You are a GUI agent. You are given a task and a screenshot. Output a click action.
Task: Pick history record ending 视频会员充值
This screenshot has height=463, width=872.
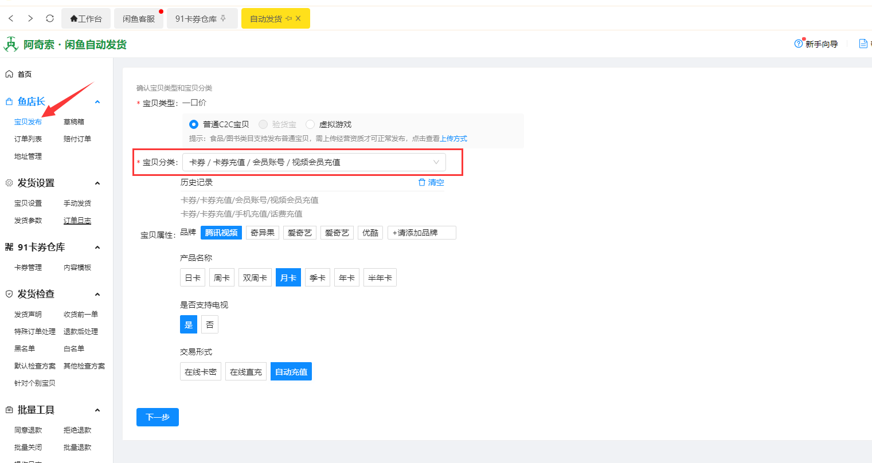coord(249,200)
